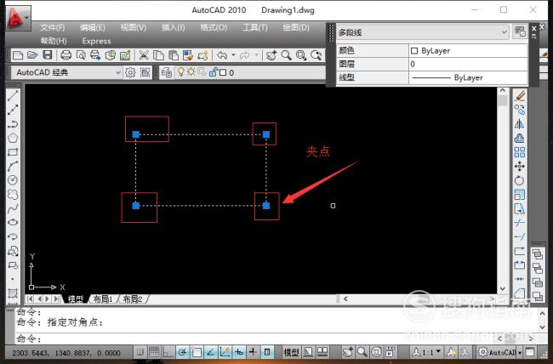Select the Spline draw tool
Screen dimensions: 553x364
pos(13,208)
